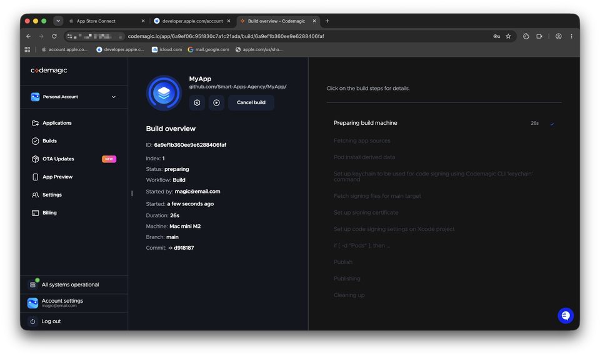Click the Codemagic logo

tap(49, 71)
